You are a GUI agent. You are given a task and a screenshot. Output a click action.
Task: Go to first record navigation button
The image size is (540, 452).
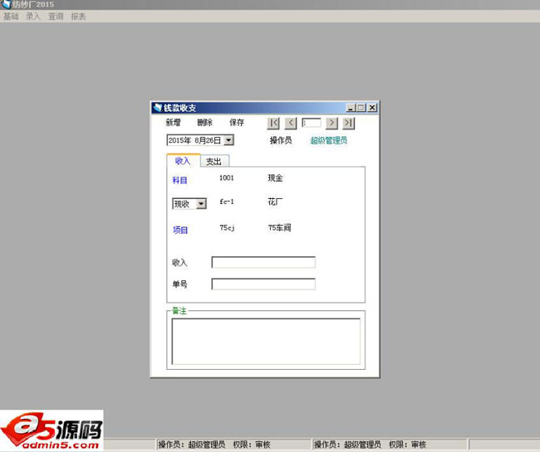coord(273,123)
